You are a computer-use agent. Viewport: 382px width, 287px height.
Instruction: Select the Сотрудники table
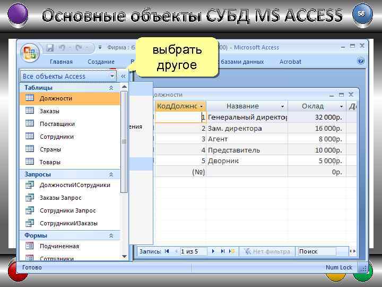[x=70, y=137]
